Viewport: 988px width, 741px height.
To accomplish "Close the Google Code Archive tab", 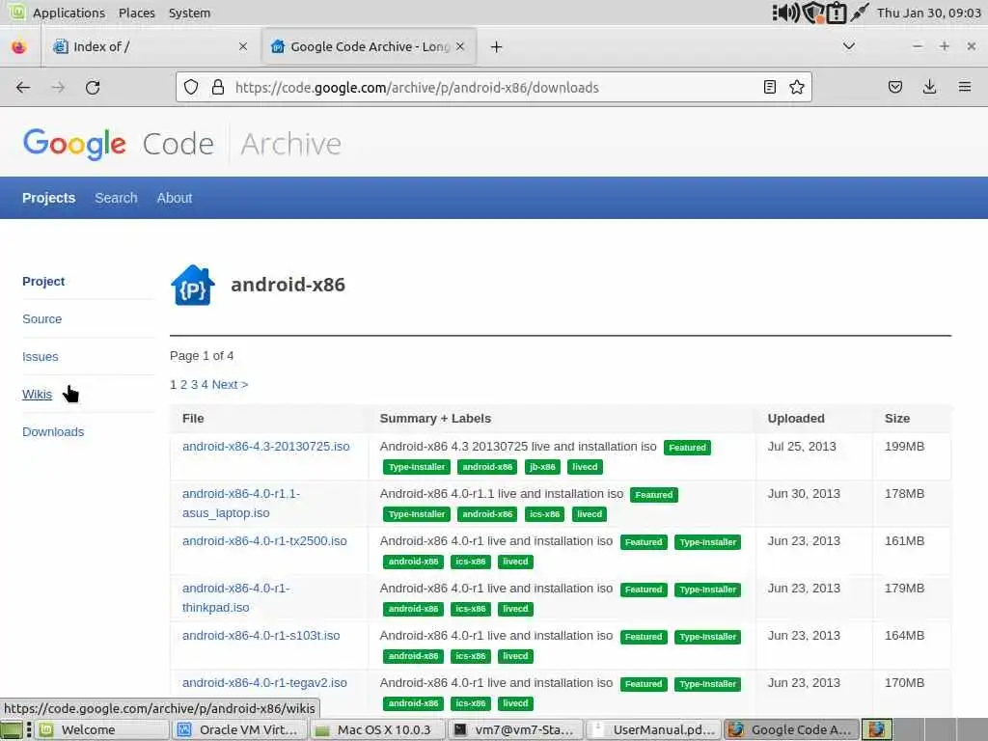I will pos(460,46).
